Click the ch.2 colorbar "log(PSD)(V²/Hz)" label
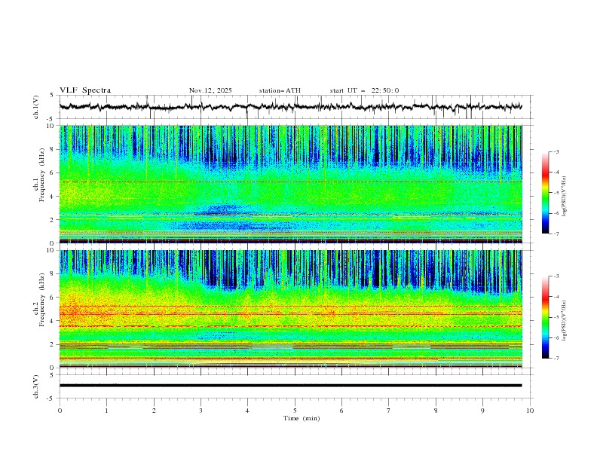Screen dimensions: 597x461 [x=564, y=321]
